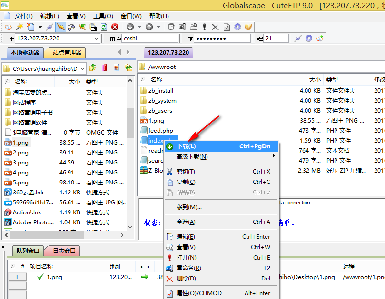
Task: Select 重命名(R) in the context menu
Action: pos(188,268)
